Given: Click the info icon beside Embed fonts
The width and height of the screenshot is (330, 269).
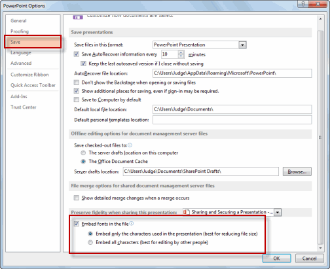Looking at the screenshot, I should click(x=132, y=223).
